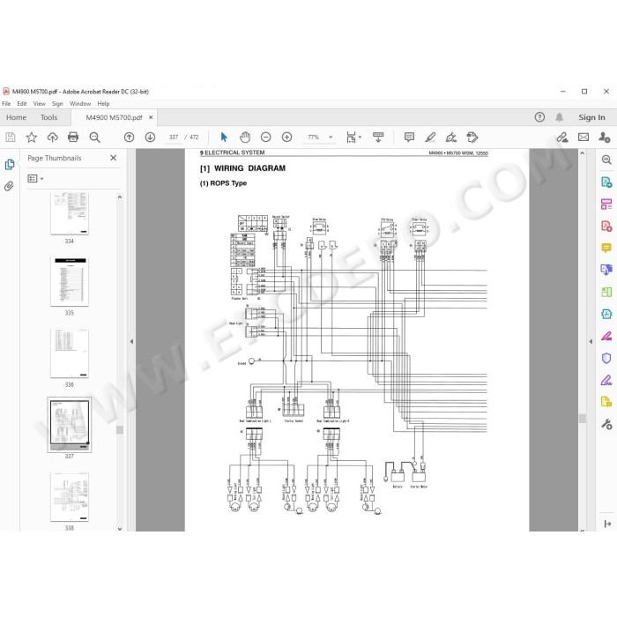Open the Protect shield tool
The width and height of the screenshot is (617, 617).
(606, 358)
